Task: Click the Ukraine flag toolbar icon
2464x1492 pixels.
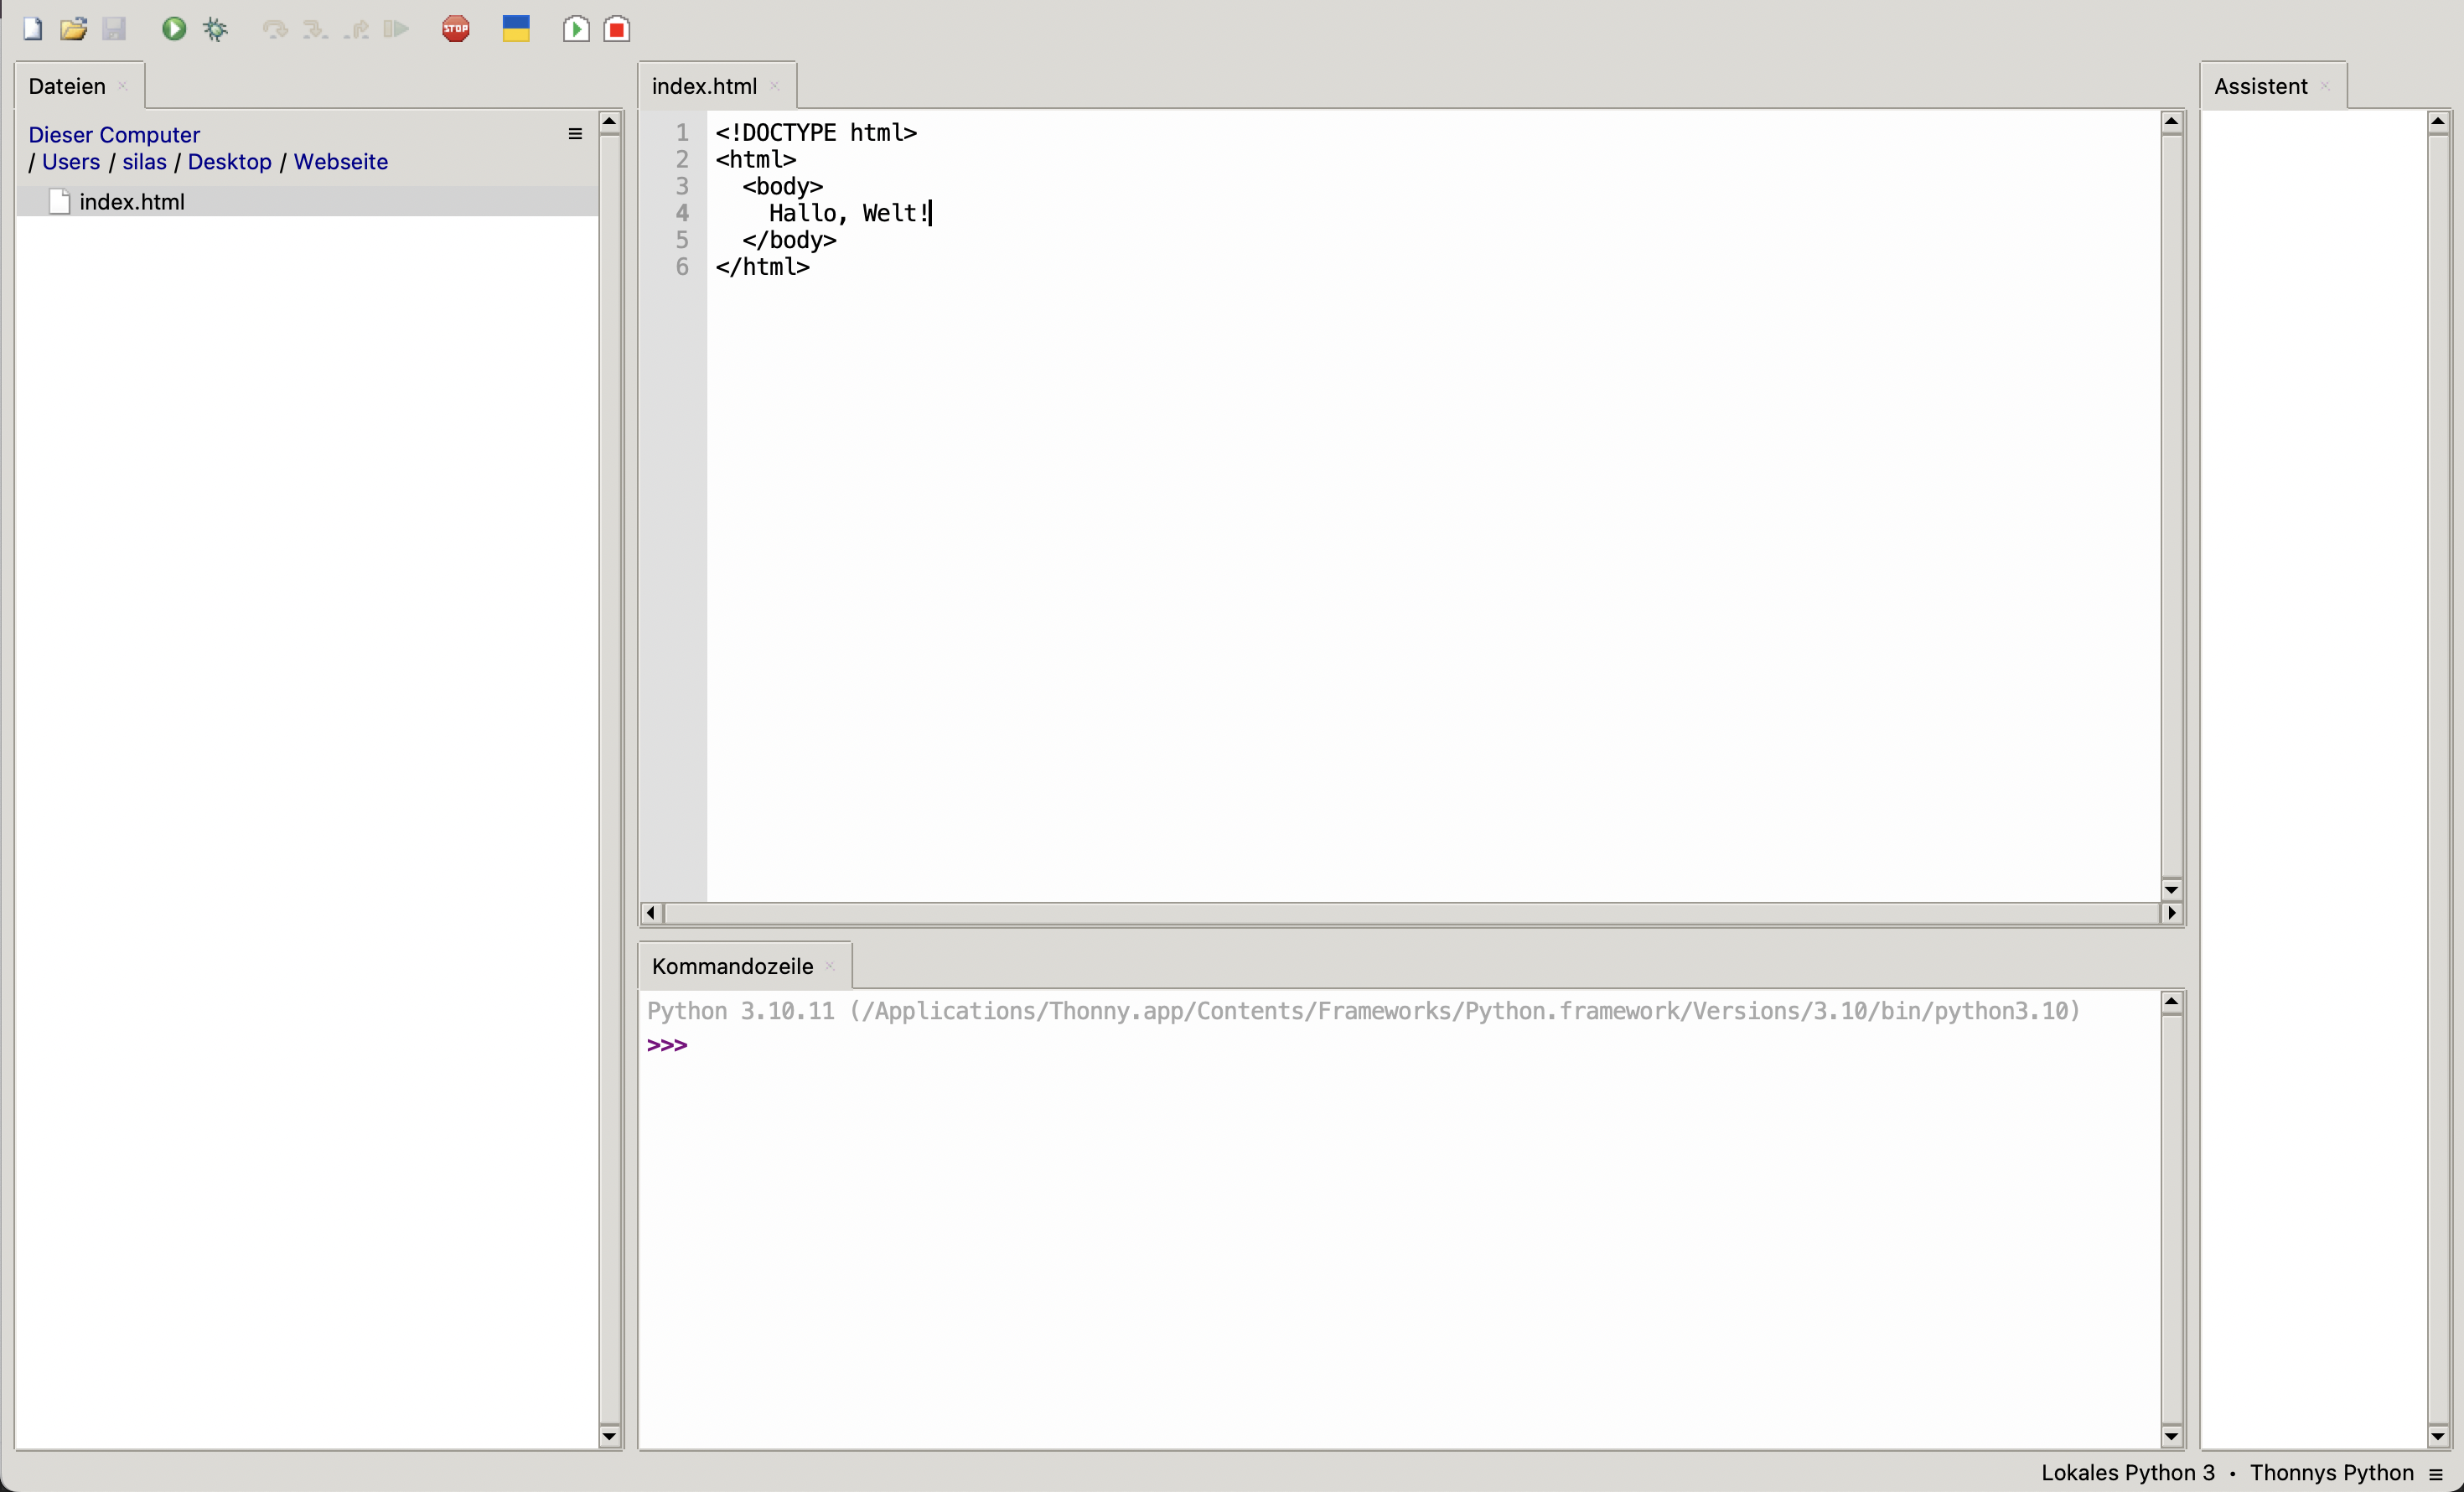Action: coord(516,29)
